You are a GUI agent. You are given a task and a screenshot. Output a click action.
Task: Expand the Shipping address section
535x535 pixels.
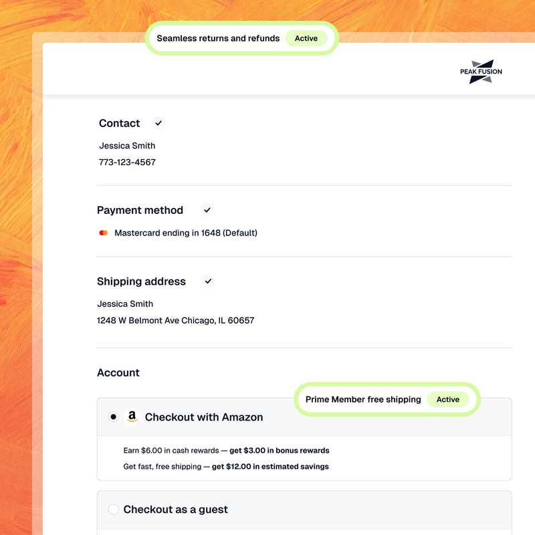[x=141, y=282]
